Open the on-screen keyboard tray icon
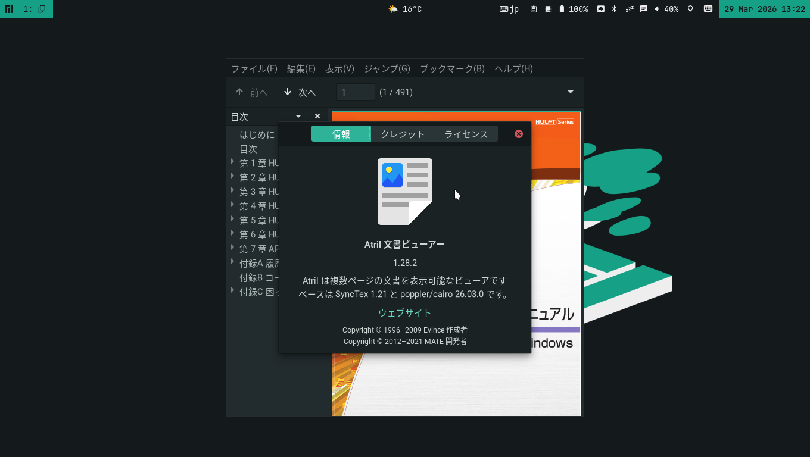Screen dimensions: 810x457 pos(708,9)
